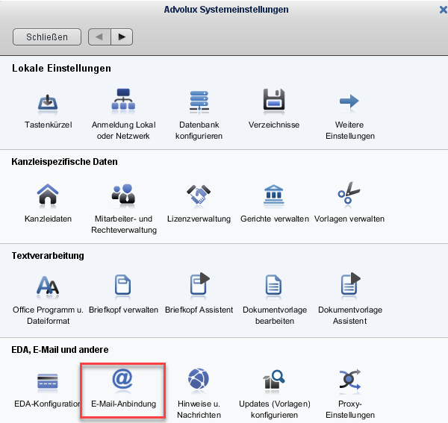Click the Gerichte verwalten label

(274, 219)
